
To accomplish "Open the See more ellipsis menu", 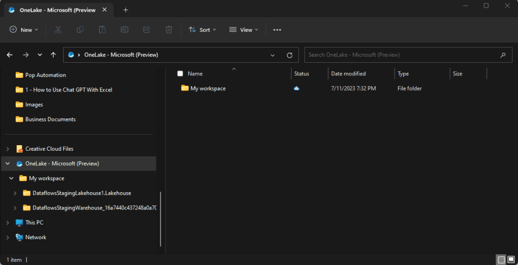I will (277, 30).
